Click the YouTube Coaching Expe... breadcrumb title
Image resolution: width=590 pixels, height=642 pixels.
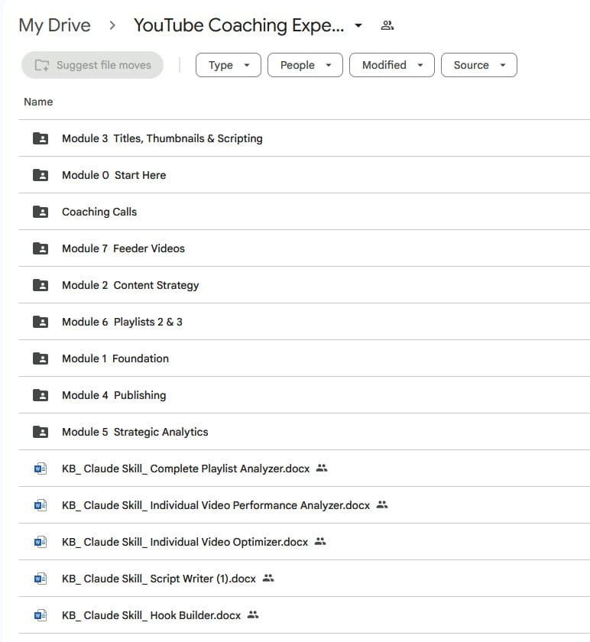coord(238,25)
